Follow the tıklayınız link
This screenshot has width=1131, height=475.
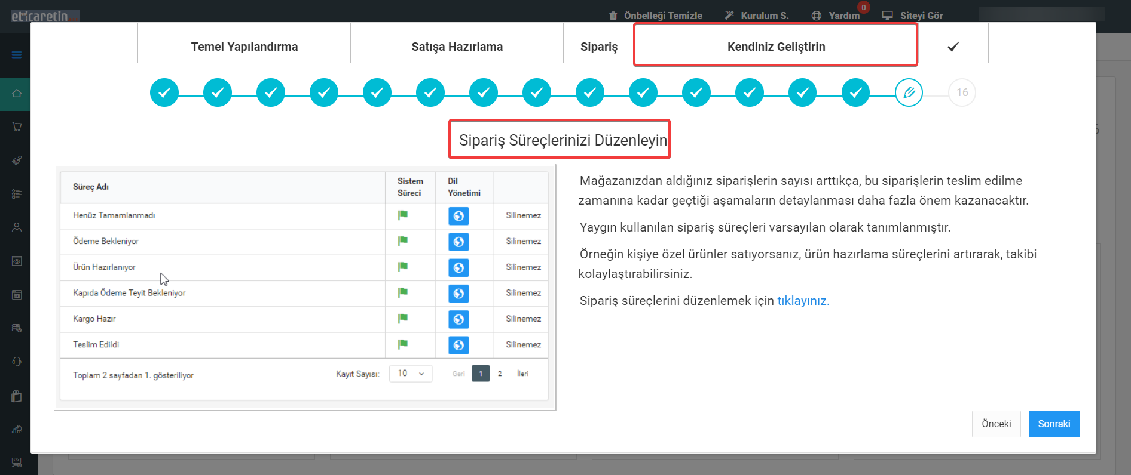point(803,301)
